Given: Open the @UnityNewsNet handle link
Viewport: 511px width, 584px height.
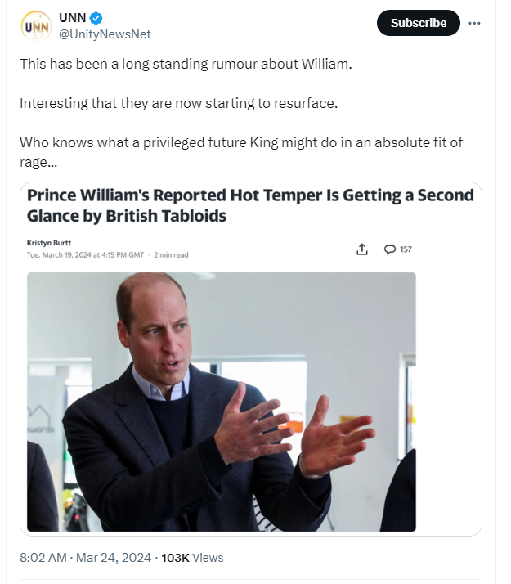Looking at the screenshot, I should coord(105,34).
